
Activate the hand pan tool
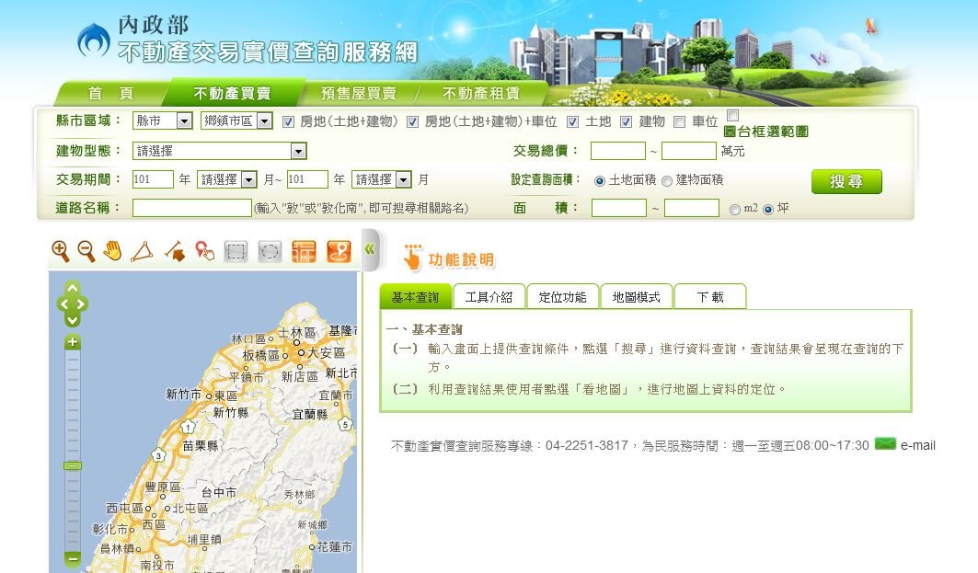click(x=112, y=251)
